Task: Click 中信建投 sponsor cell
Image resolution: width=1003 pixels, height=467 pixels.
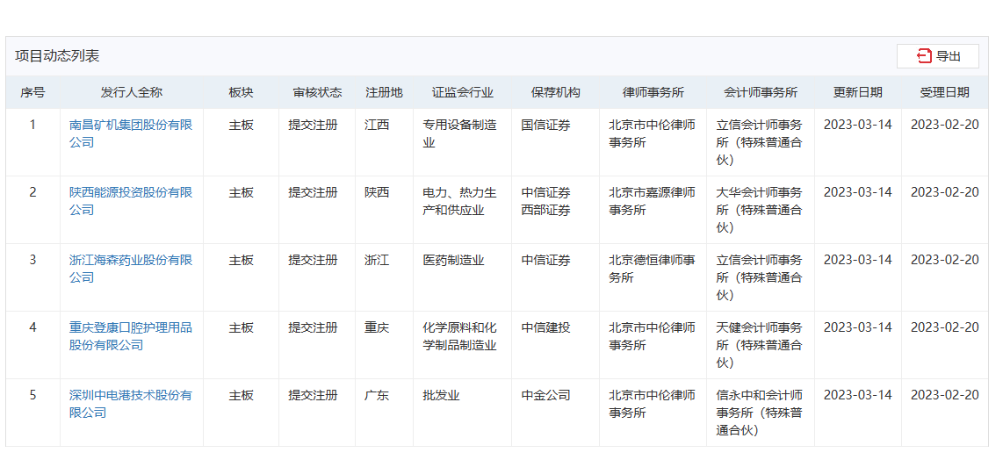Action: pos(545,327)
